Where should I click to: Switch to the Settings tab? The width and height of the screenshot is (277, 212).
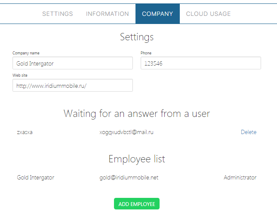pos(57,14)
